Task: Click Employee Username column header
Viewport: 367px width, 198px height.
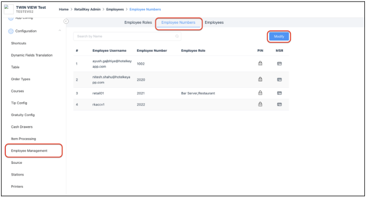Action: coord(109,51)
